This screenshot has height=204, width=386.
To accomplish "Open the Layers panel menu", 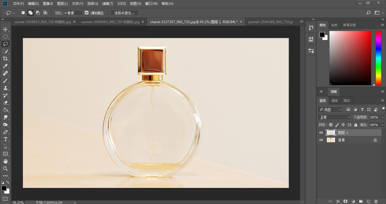I will [x=383, y=100].
